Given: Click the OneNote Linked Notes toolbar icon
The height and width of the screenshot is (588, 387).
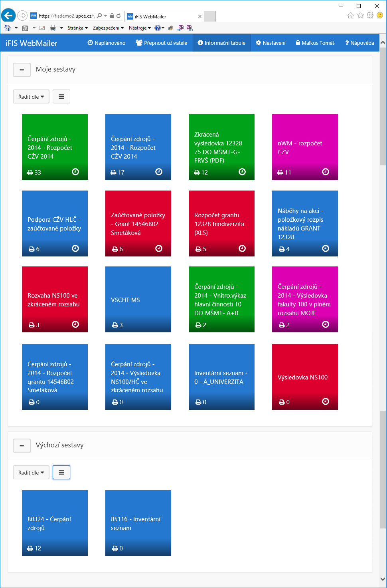Looking at the screenshot, I should tap(189, 28).
